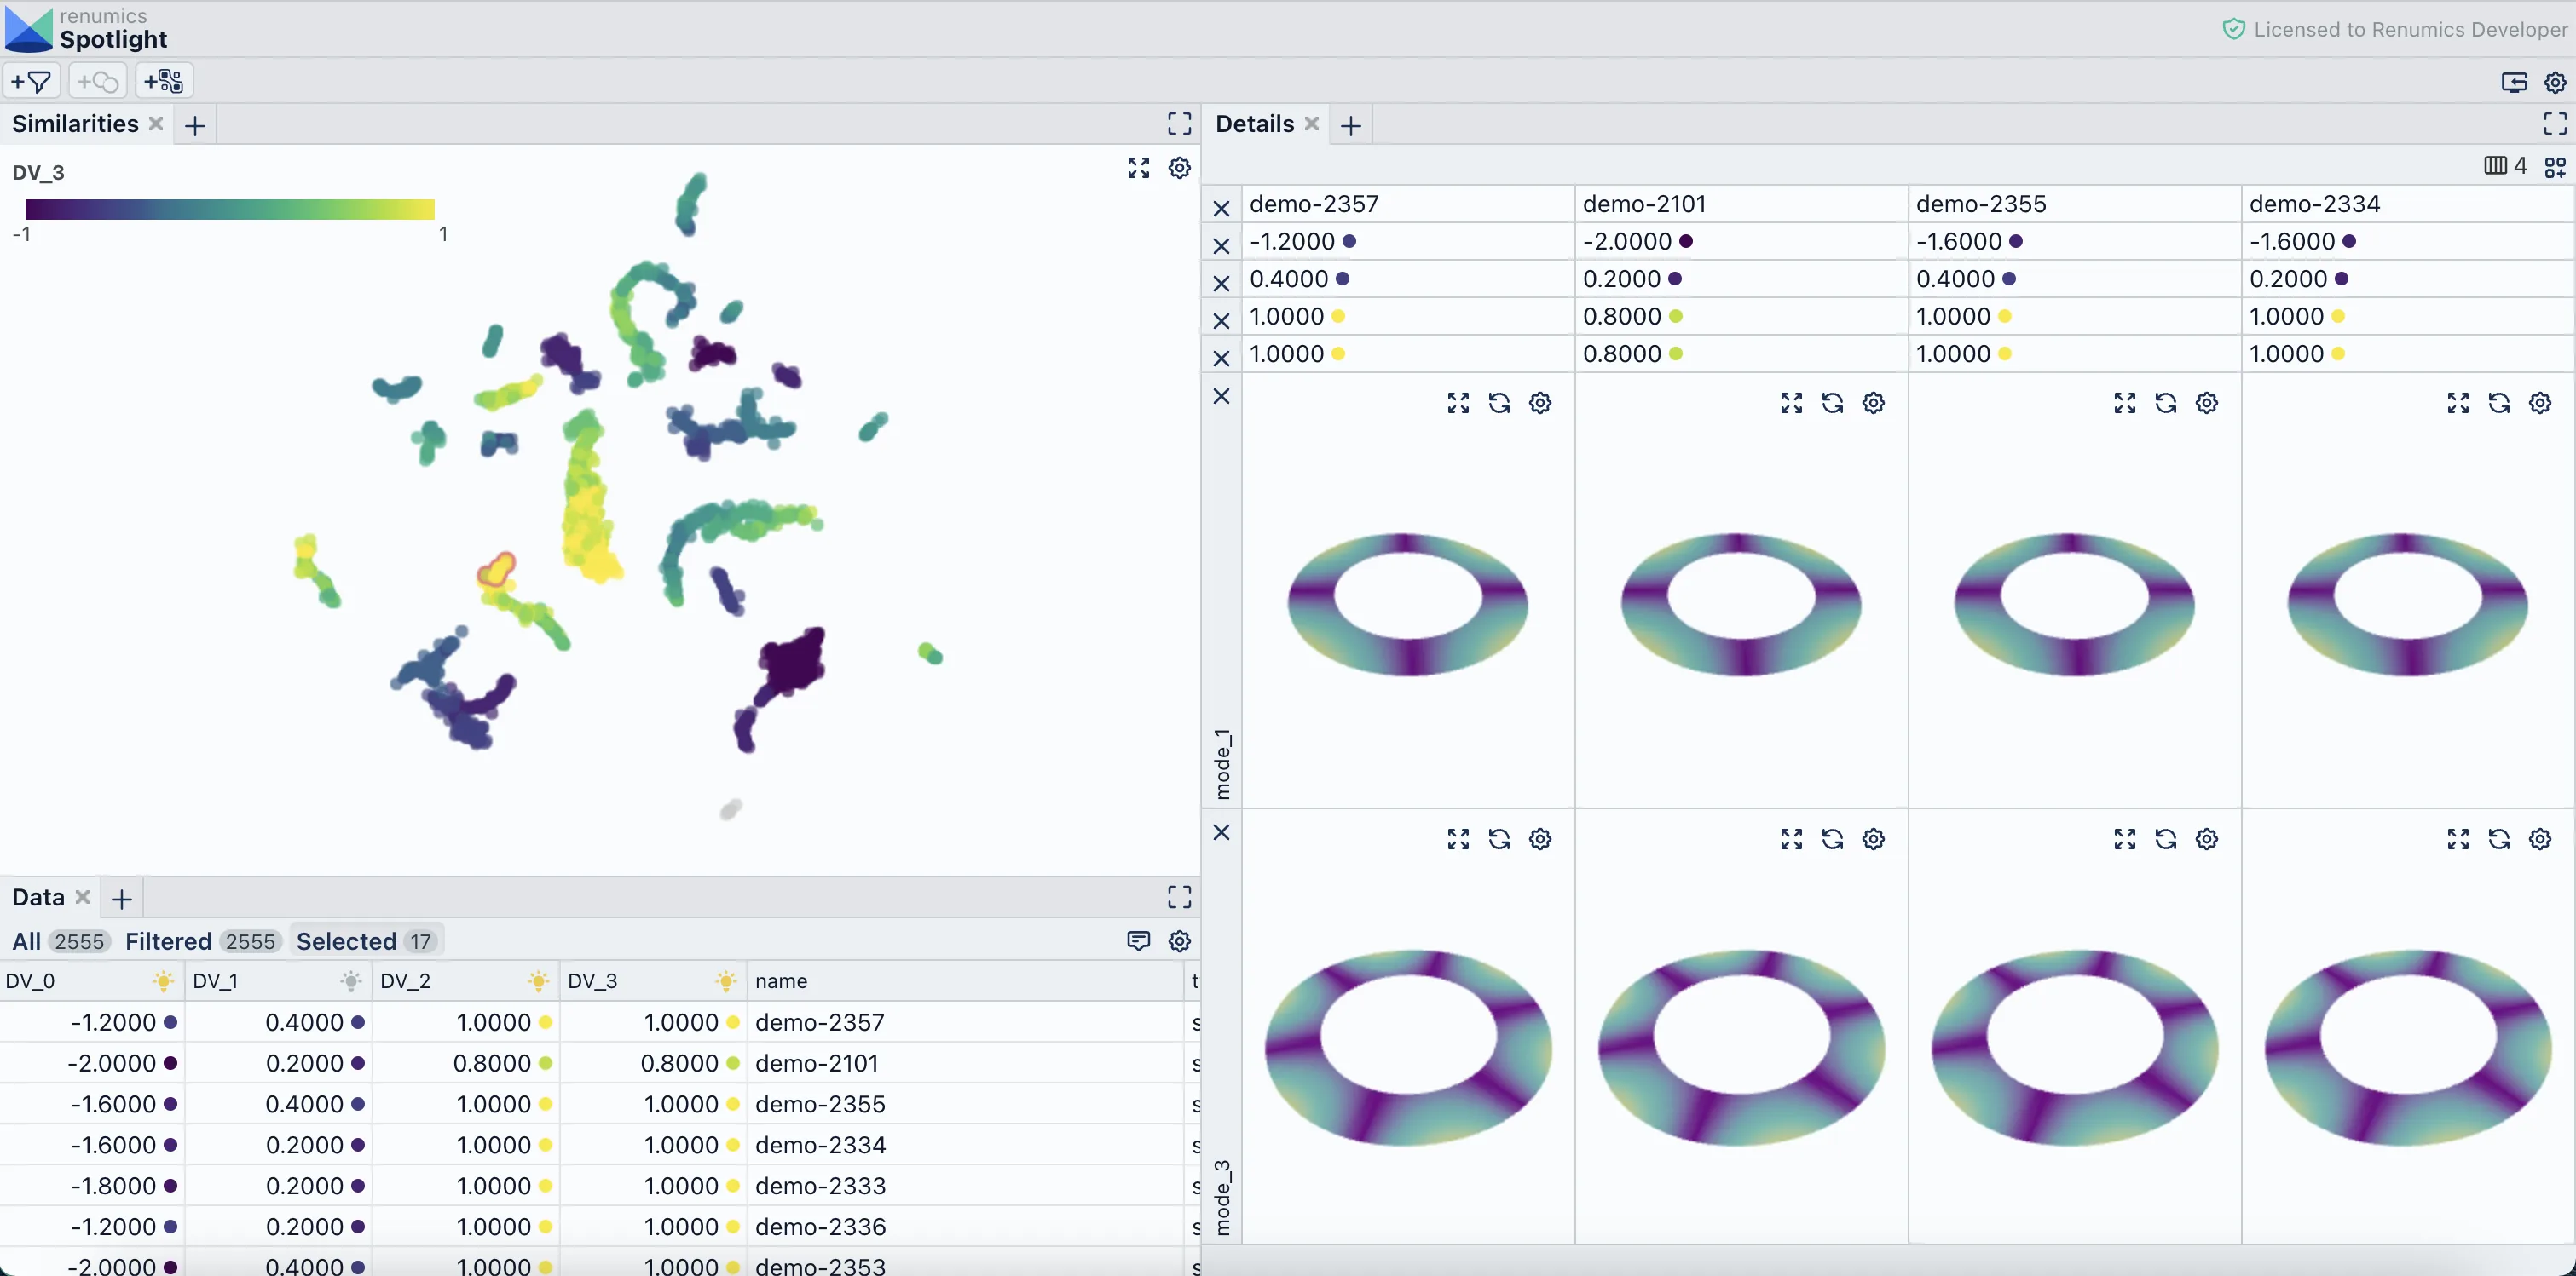Close the Data tab
Viewport: 2576px width, 1276px height.
[83, 896]
